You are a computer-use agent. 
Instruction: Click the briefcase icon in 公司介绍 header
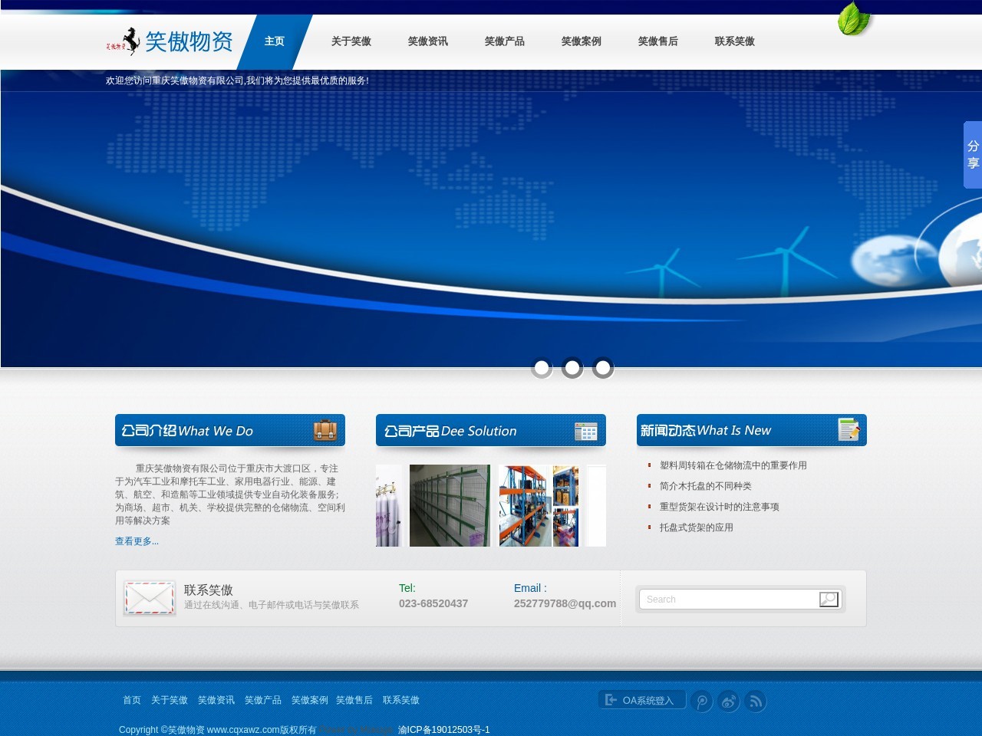pyautogui.click(x=325, y=431)
